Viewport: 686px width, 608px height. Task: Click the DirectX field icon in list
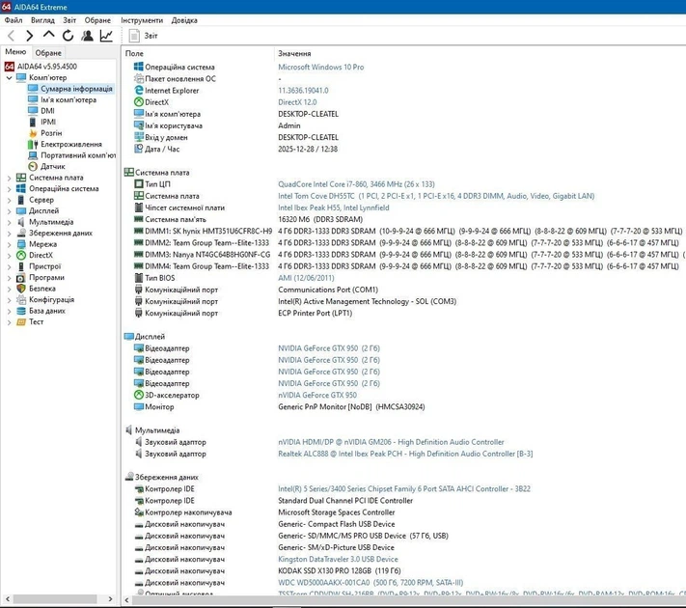click(x=139, y=102)
